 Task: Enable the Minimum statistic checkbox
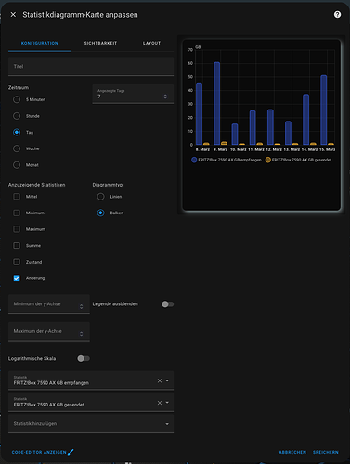17,213
